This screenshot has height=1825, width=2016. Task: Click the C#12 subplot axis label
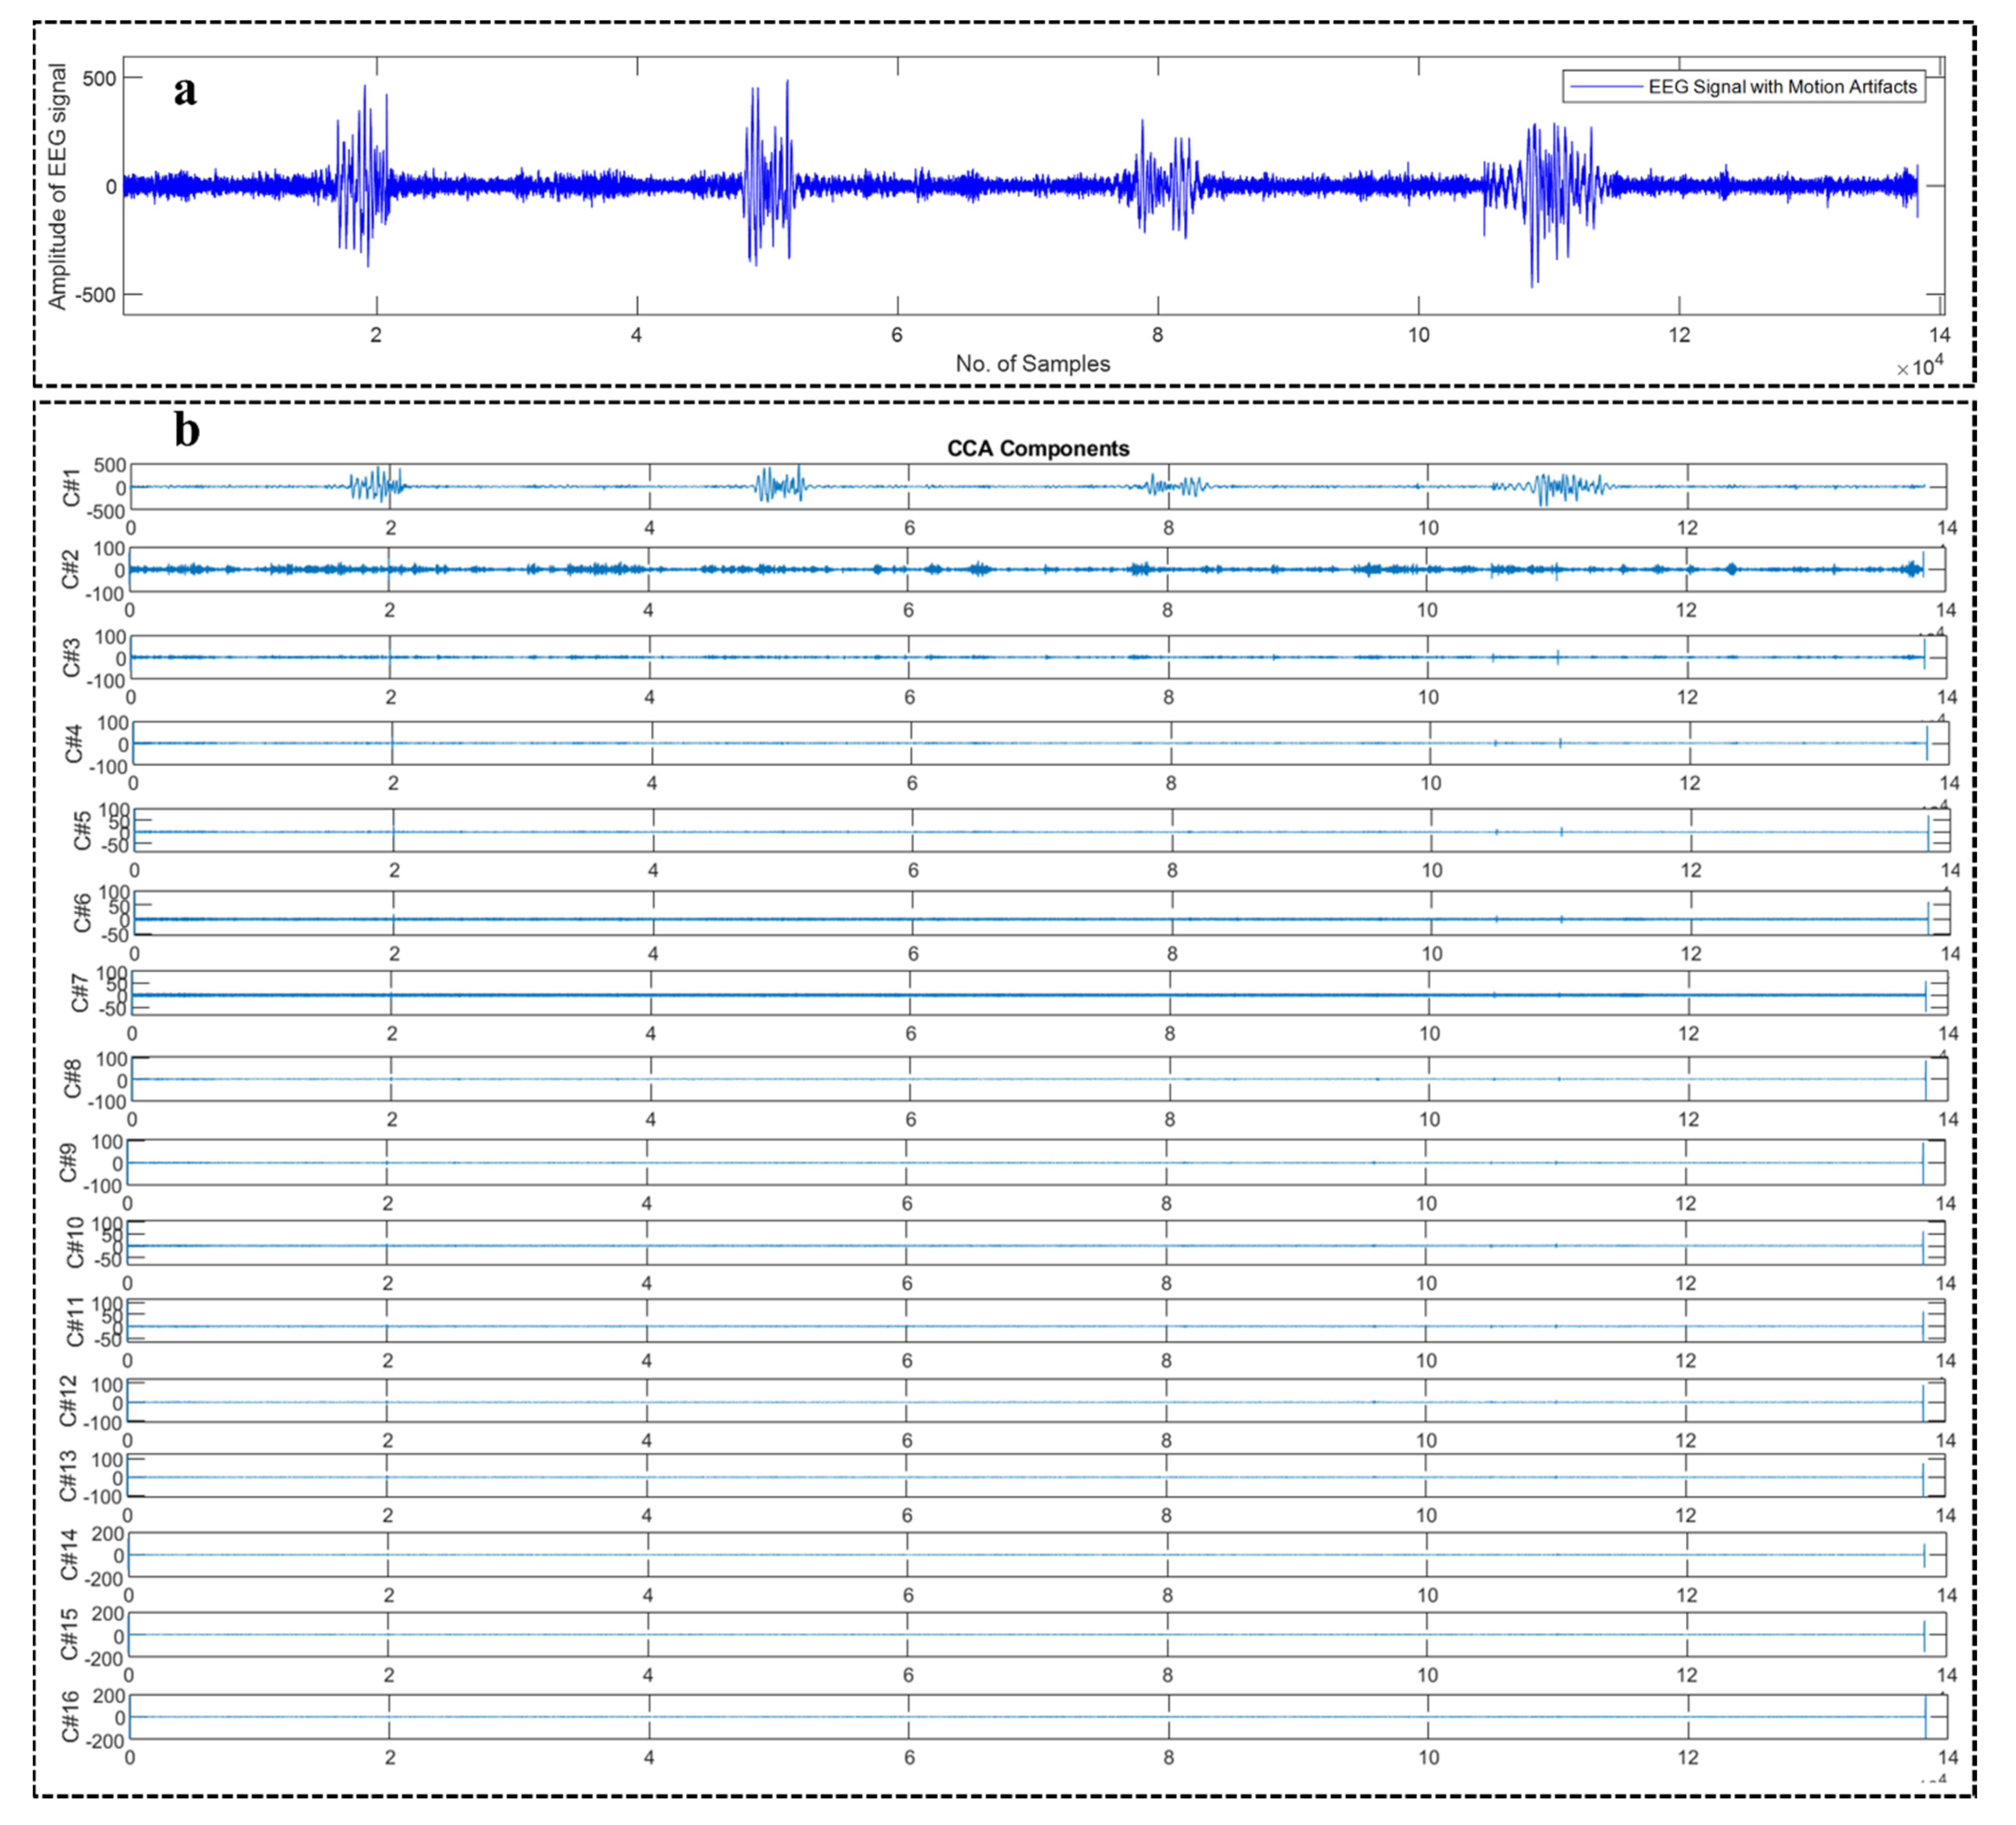click(68, 1401)
